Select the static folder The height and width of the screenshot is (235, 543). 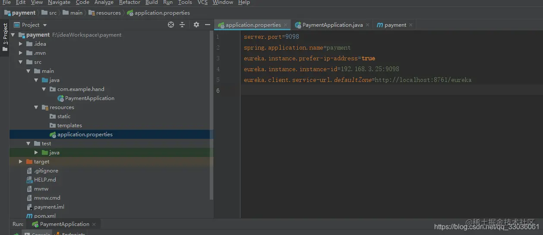pyautogui.click(x=63, y=116)
